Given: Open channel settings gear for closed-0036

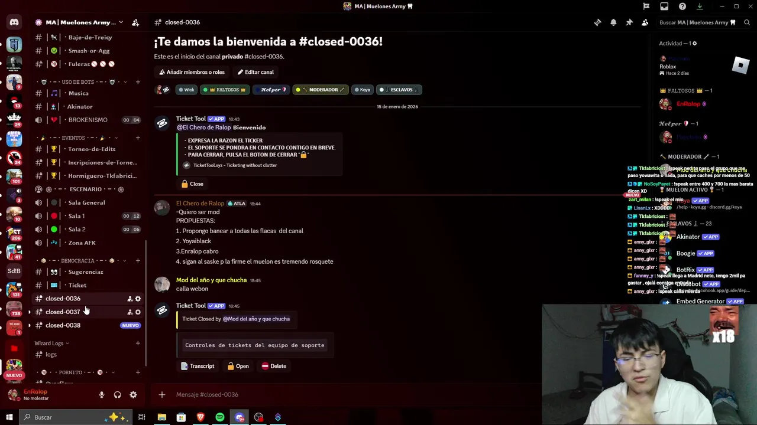Looking at the screenshot, I should [138, 299].
